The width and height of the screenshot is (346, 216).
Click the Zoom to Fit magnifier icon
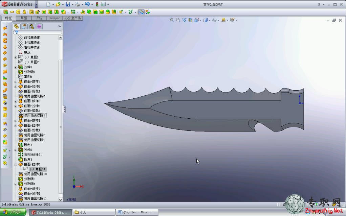171,20
